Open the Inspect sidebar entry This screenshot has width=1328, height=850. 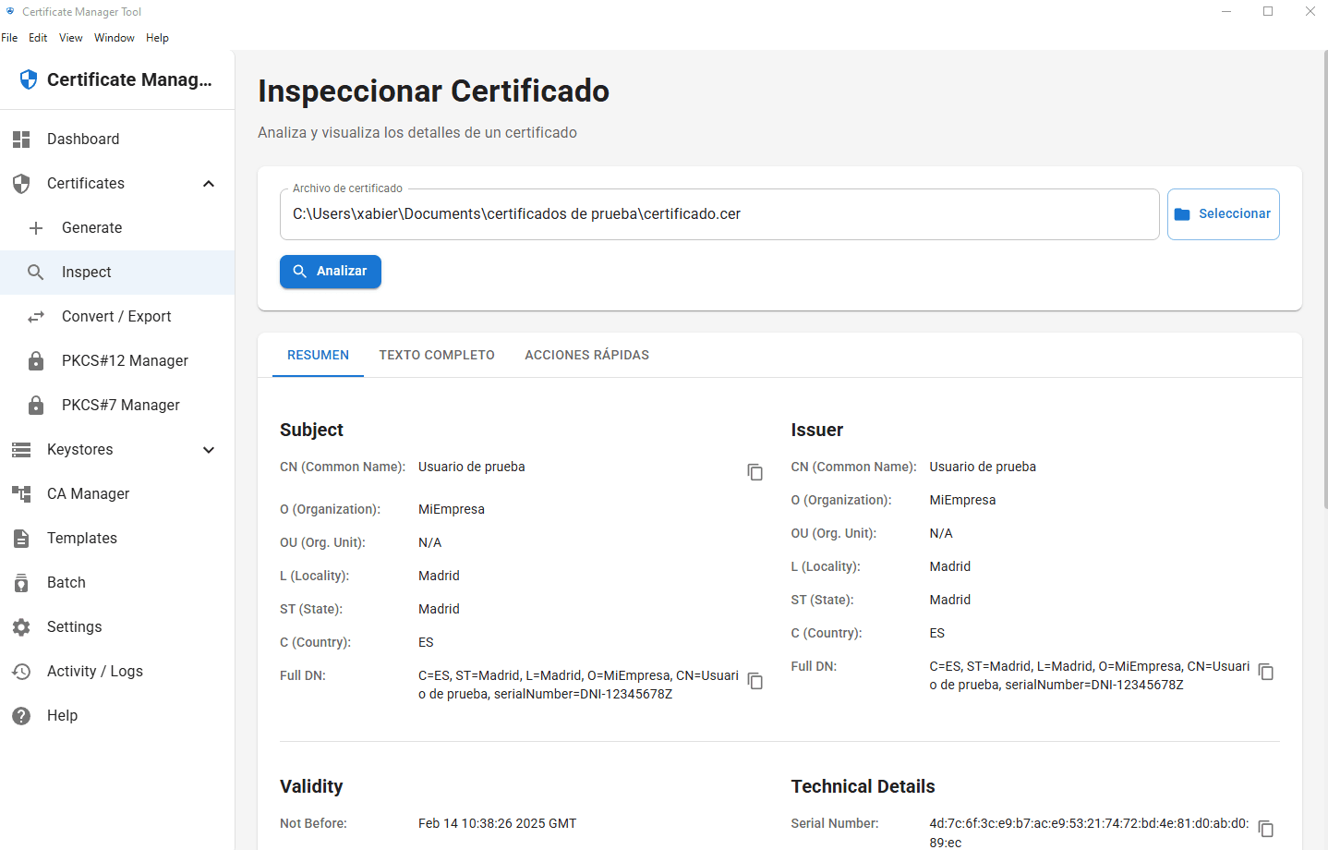click(x=86, y=272)
